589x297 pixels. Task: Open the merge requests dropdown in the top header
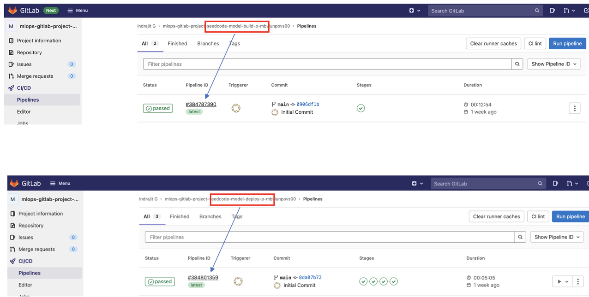click(x=569, y=11)
